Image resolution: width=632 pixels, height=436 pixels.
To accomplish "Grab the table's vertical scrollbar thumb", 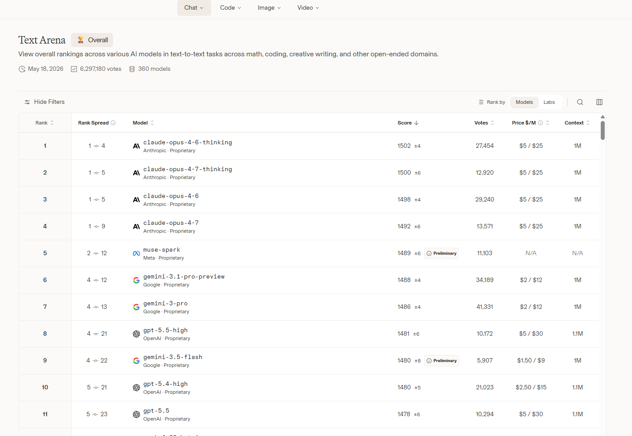I will click(x=603, y=130).
